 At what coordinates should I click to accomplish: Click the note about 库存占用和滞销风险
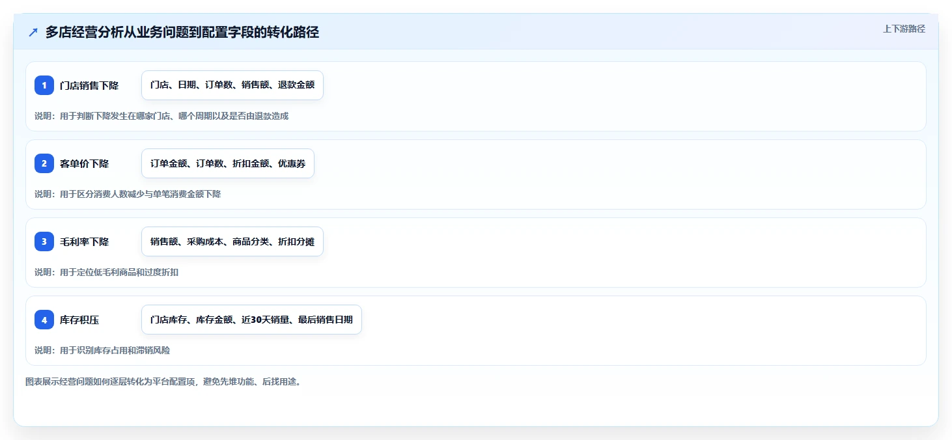click(x=102, y=350)
